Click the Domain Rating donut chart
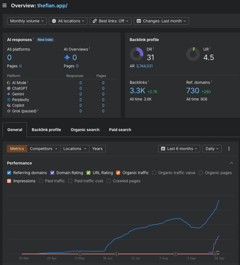 pyautogui.click(x=137, y=54)
